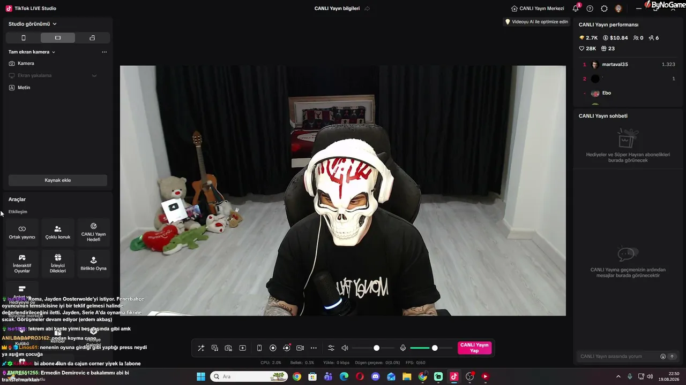The width and height of the screenshot is (686, 385).
Task: Click the profile avatar in title bar
Action: [618, 9]
